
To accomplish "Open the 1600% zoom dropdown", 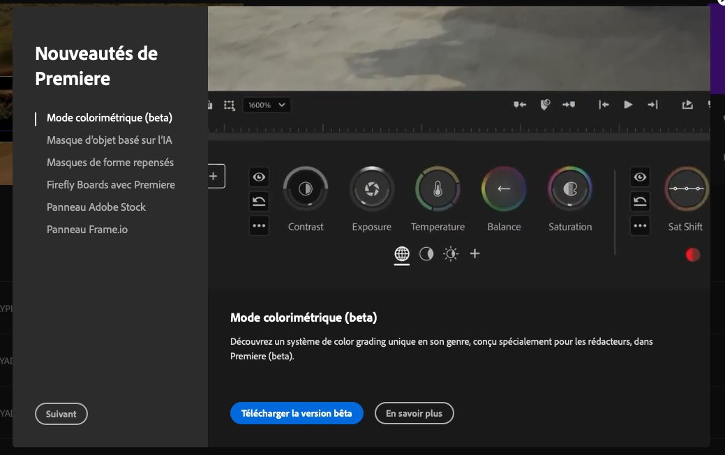I will (267, 105).
